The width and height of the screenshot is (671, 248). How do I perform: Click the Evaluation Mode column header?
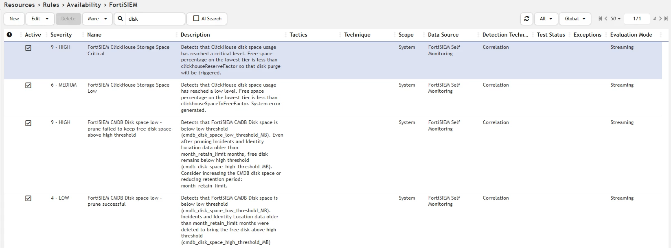pos(631,35)
